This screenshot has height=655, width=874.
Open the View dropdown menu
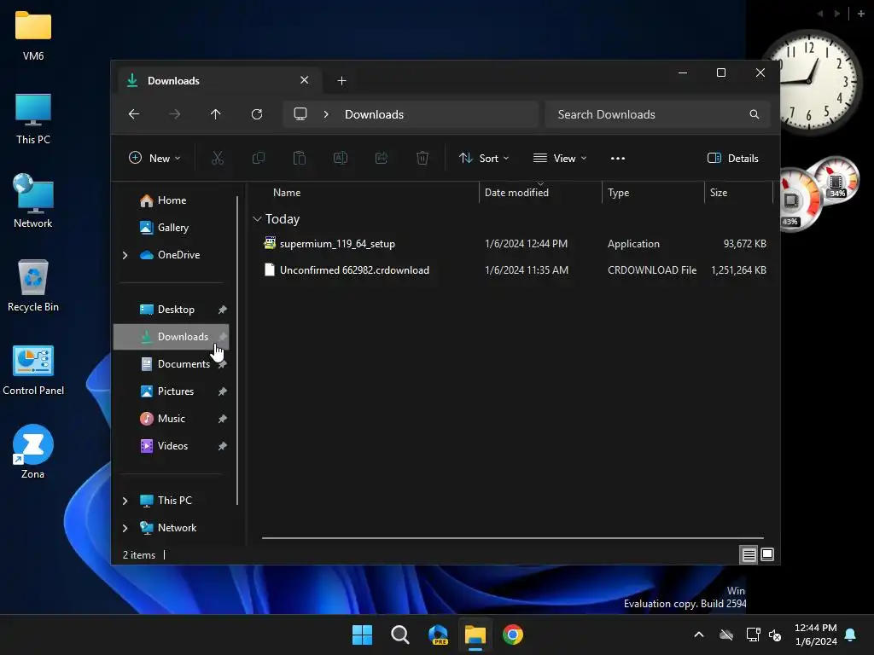[560, 158]
